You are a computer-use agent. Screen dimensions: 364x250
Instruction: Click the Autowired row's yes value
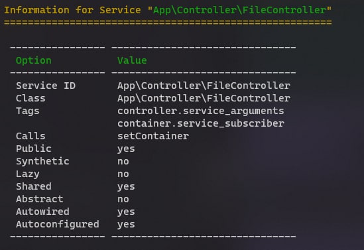tap(126, 212)
